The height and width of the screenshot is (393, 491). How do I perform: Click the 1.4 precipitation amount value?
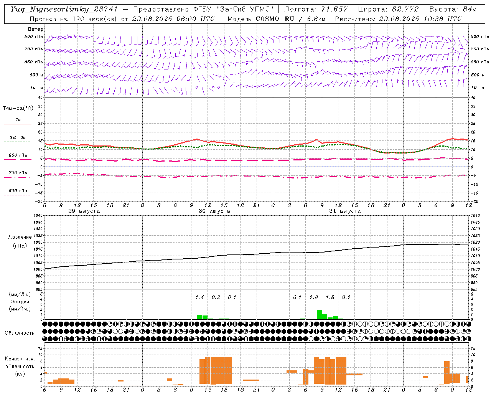199,297
